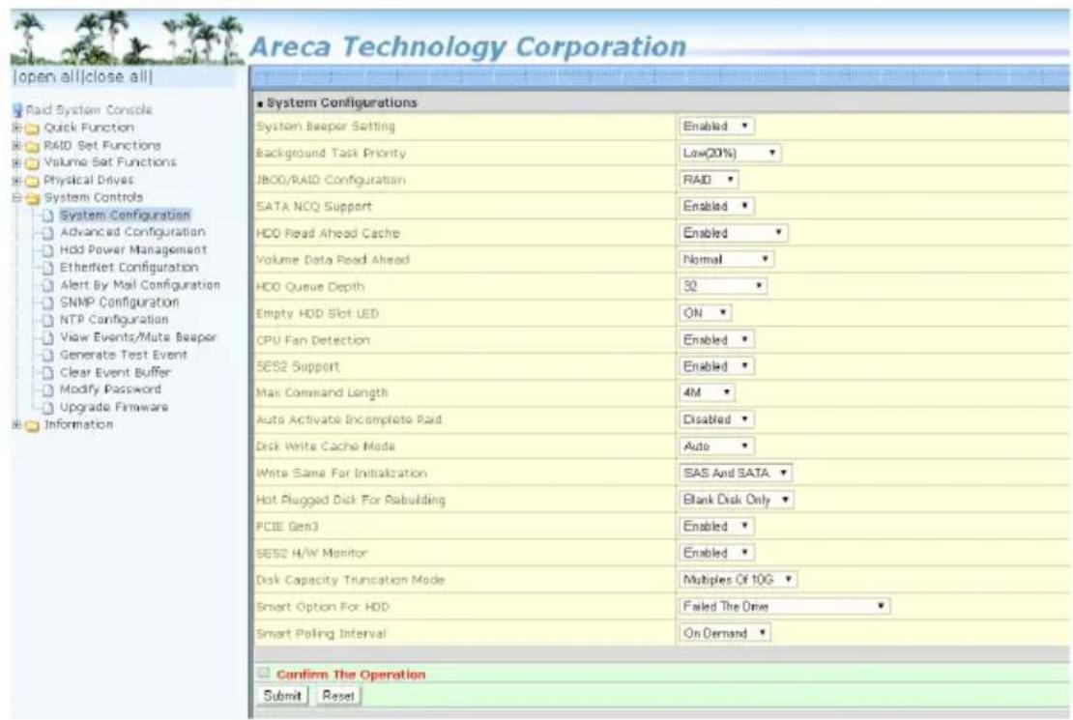Viewport: 1073px width, 720px height.
Task: Click the Physical Drives folder icon
Action: point(32,181)
